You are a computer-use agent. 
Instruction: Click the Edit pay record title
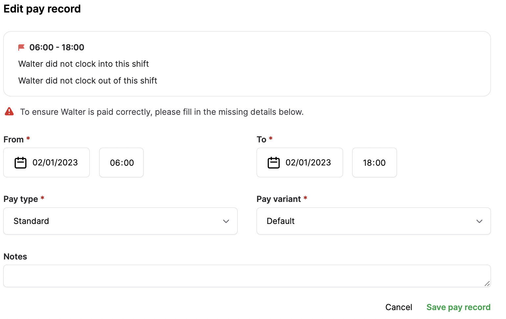click(42, 9)
